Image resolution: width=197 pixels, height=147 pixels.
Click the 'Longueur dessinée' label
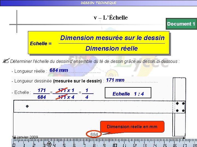(33, 81)
